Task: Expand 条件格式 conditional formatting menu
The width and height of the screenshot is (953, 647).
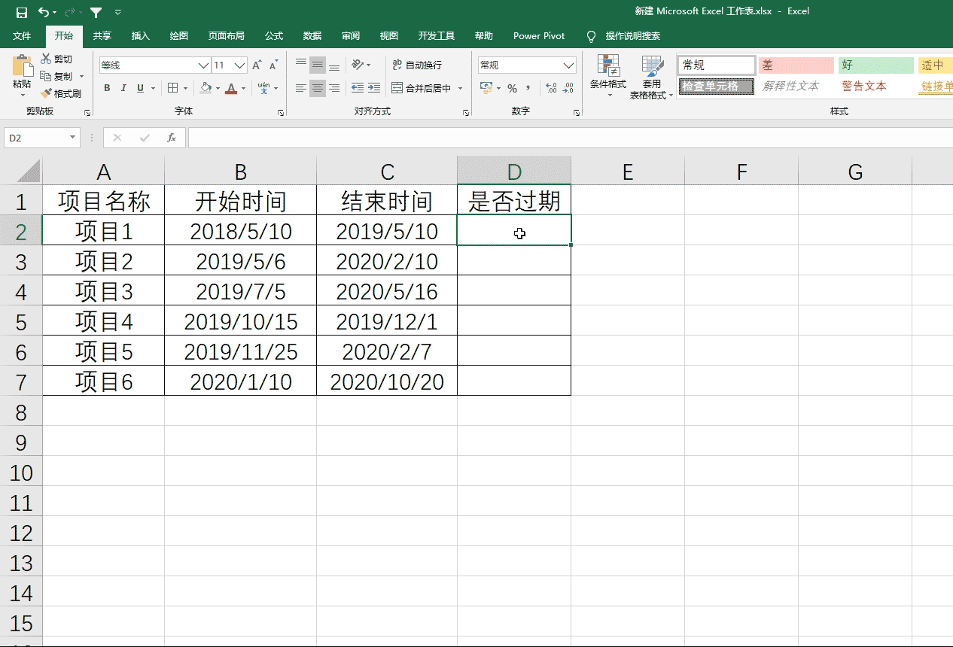Action: pos(607,76)
